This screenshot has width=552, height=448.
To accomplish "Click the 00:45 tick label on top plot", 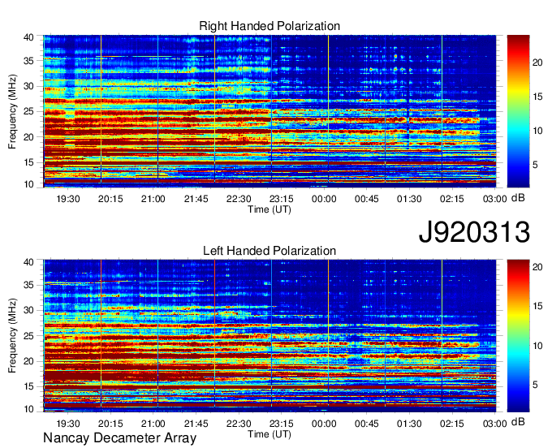I will (x=366, y=199).
